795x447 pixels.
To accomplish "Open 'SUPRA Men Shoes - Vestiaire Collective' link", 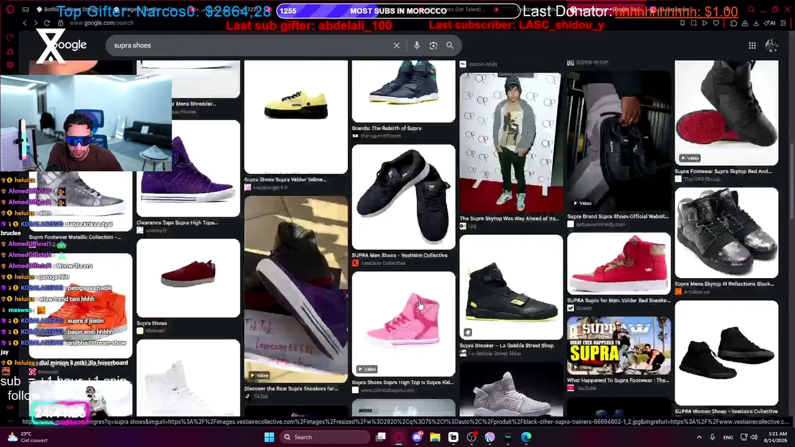I will (400, 255).
